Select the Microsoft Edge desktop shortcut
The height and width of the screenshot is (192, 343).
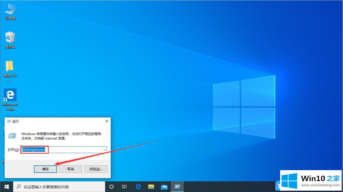(x=10, y=100)
